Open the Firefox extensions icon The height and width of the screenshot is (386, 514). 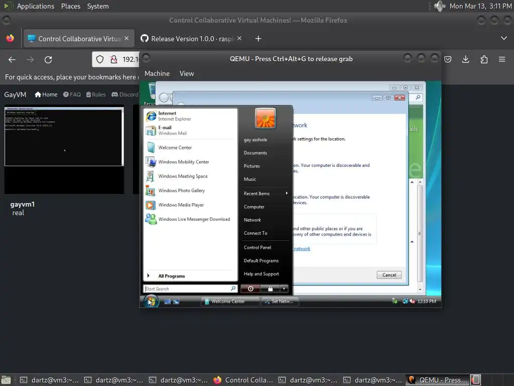[x=484, y=59]
